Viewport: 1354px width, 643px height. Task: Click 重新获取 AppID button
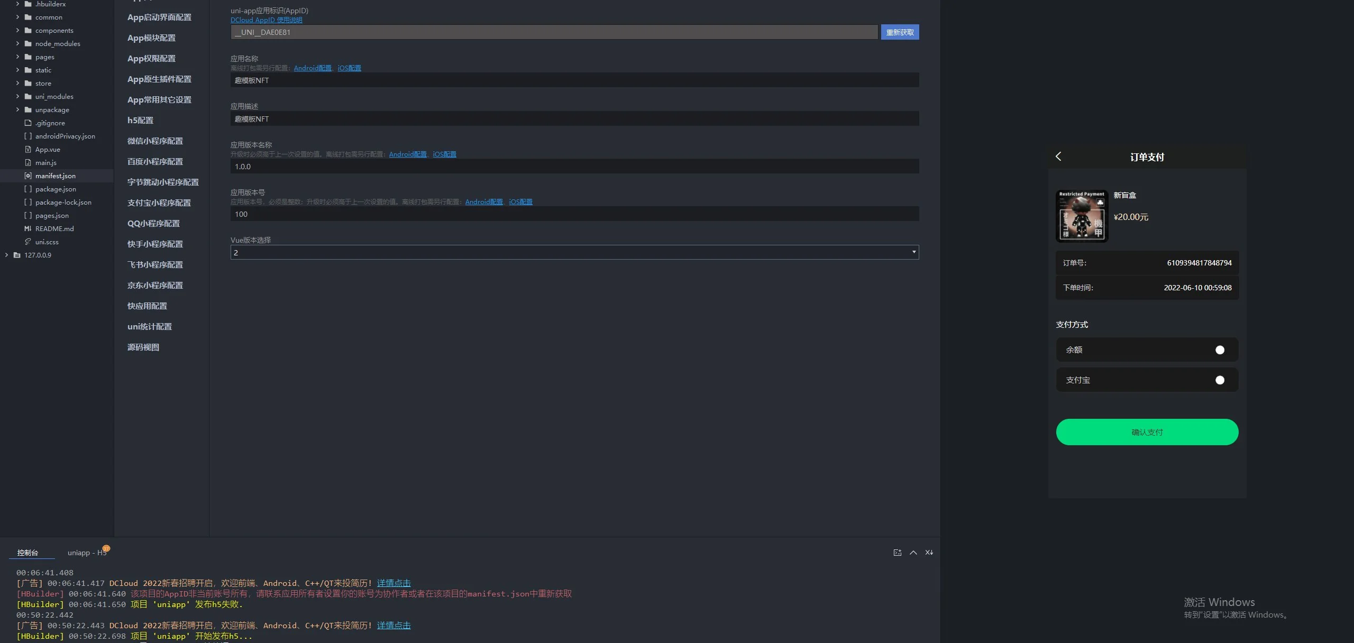click(900, 32)
